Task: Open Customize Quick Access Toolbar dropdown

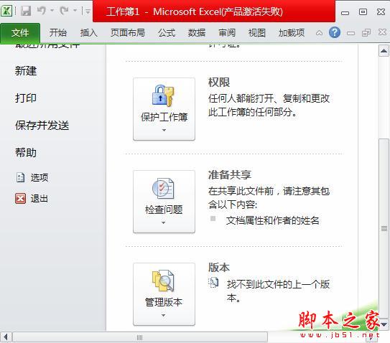Action: tap(88, 11)
